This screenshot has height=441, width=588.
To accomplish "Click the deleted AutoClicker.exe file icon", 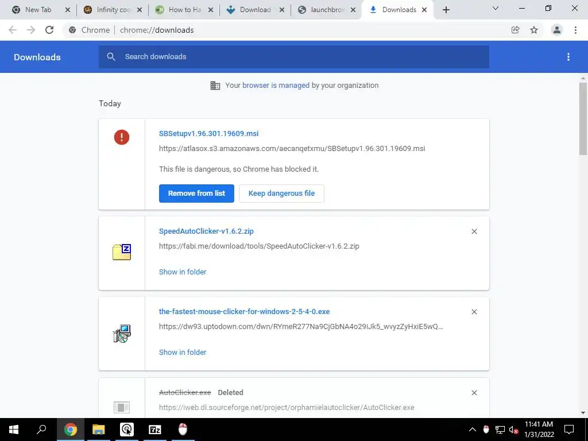I will pyautogui.click(x=122, y=407).
